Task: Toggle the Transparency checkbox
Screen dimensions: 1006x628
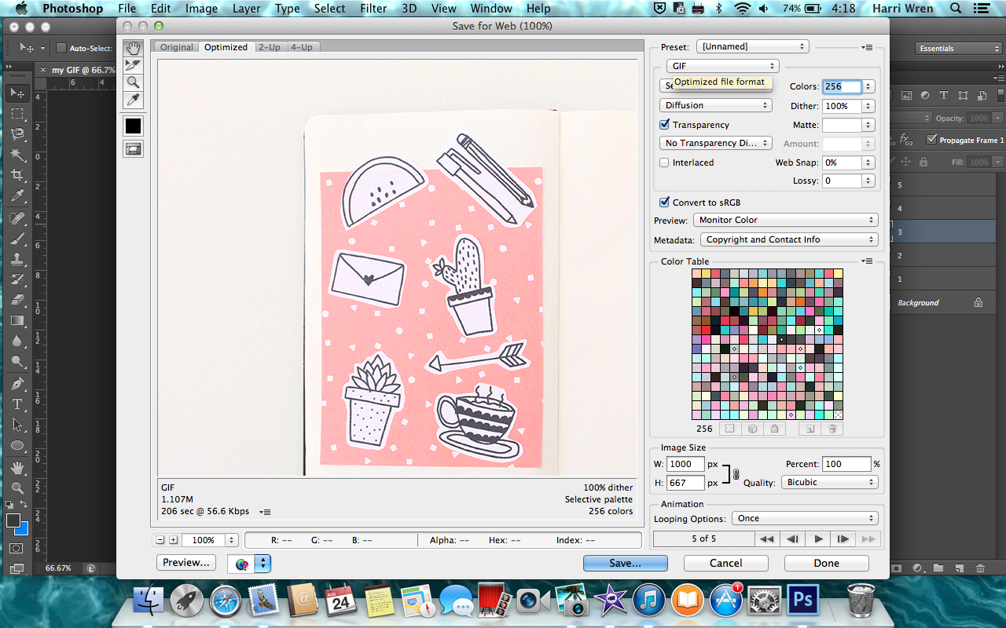Action: (665, 125)
